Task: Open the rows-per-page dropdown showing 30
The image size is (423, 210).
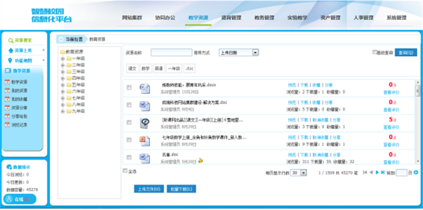Action: coord(299,173)
